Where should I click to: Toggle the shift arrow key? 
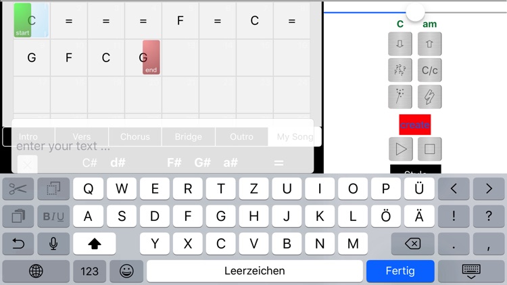95,244
